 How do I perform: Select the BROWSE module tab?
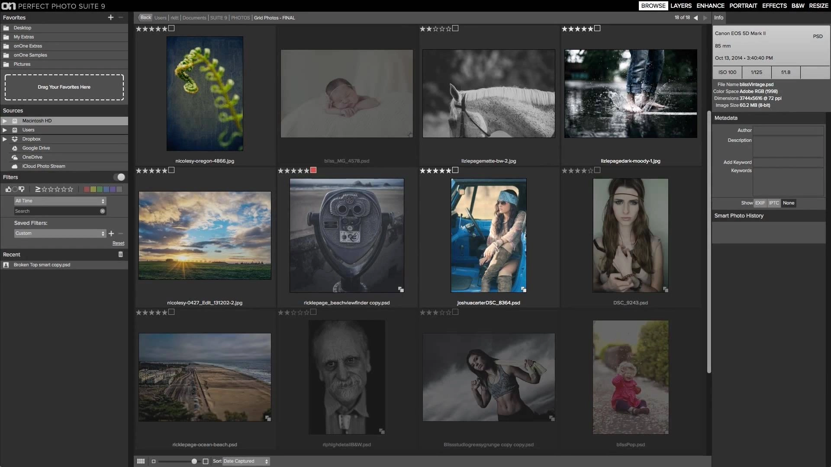(x=653, y=6)
